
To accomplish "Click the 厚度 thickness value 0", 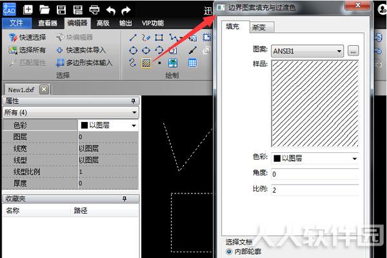I will (108, 183).
